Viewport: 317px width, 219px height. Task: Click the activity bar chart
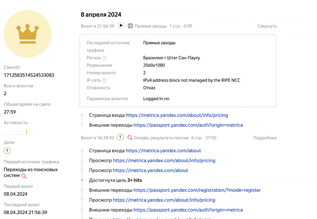click(15, 132)
